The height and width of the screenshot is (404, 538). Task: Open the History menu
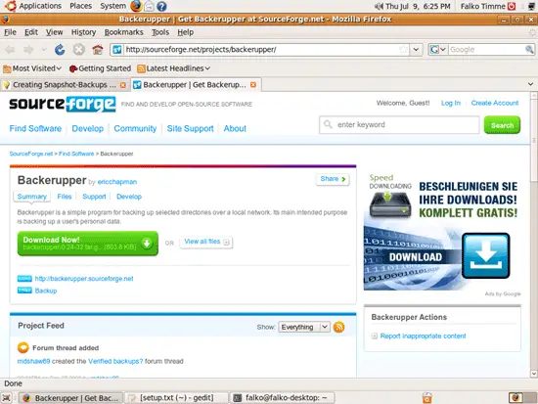click(83, 32)
